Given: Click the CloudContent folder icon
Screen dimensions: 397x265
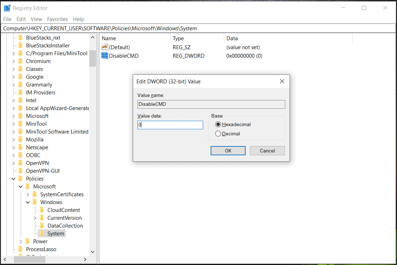Looking at the screenshot, I should 42,210.
